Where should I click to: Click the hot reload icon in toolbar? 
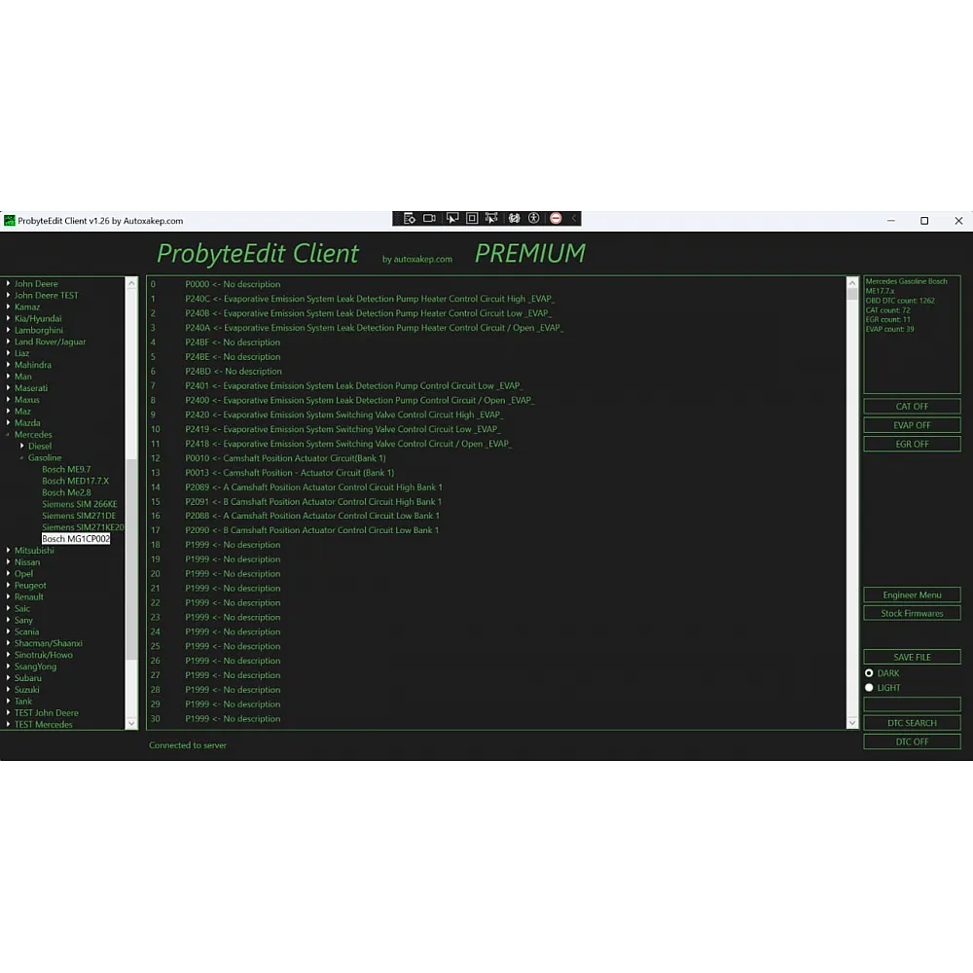(x=514, y=219)
